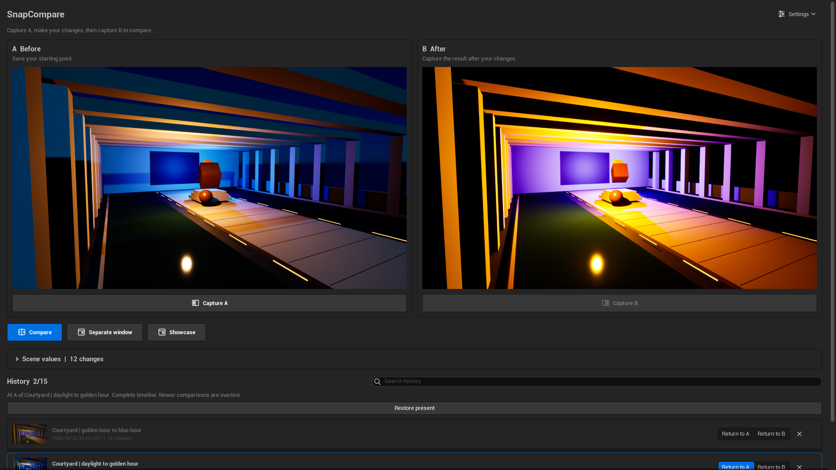Return to A for daylight to golden hour
The width and height of the screenshot is (836, 470).
pyautogui.click(x=735, y=466)
